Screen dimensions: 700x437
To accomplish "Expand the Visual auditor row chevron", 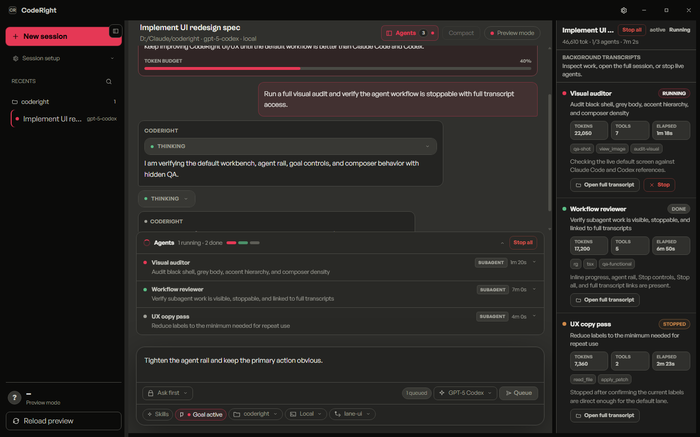I will coord(534,262).
